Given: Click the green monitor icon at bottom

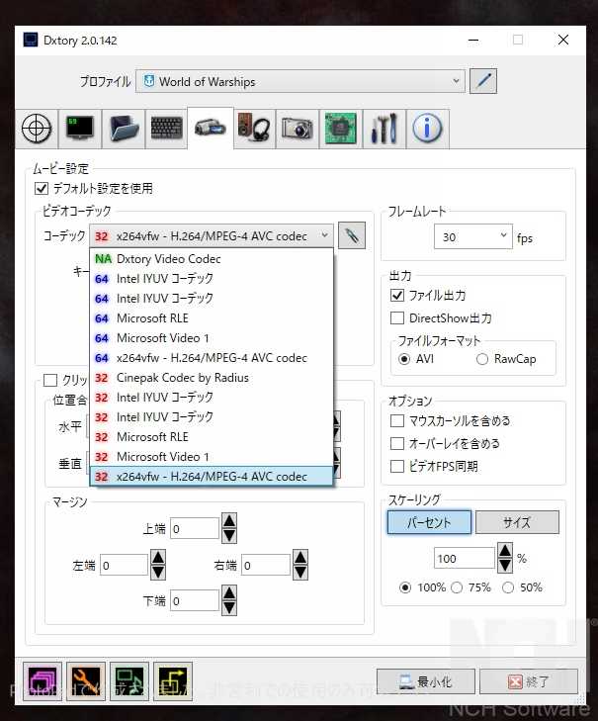Looking at the screenshot, I should pyautogui.click(x=129, y=681).
